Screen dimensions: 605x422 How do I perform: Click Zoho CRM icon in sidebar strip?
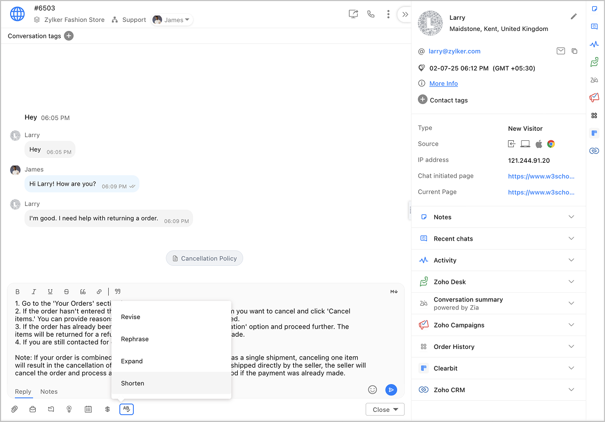594,150
